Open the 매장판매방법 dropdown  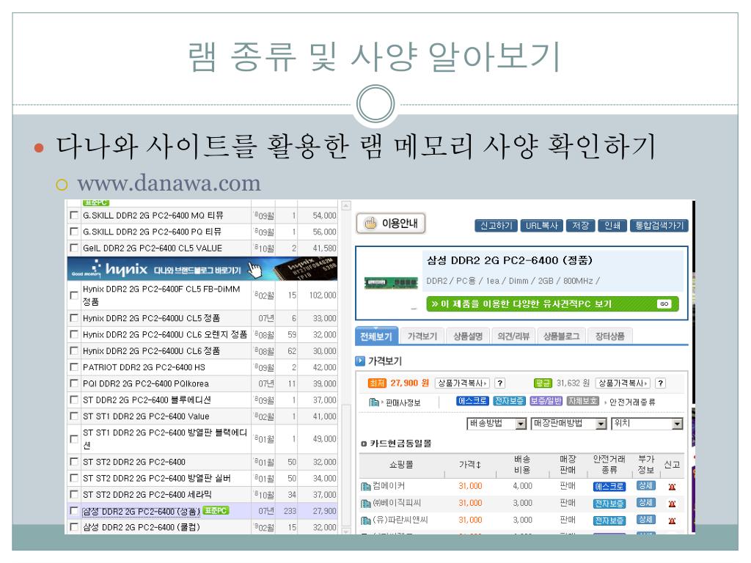[568, 424]
